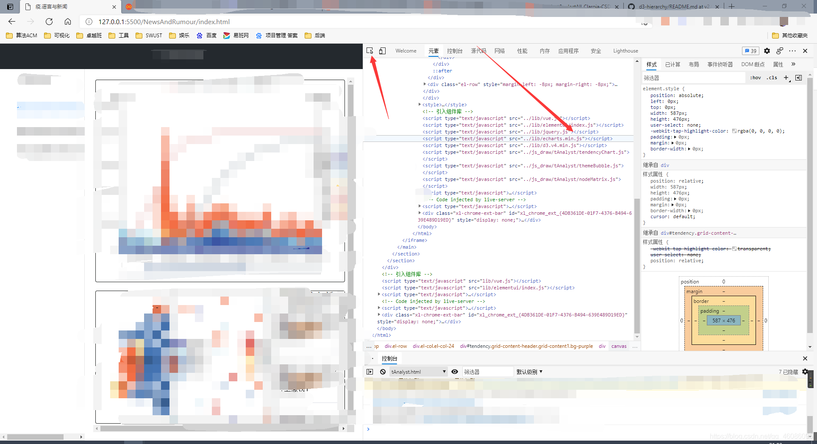View site information icon in address bar
The image size is (817, 444).
coord(89,22)
